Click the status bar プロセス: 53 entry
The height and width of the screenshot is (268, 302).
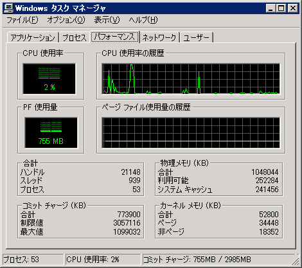pos(33,260)
